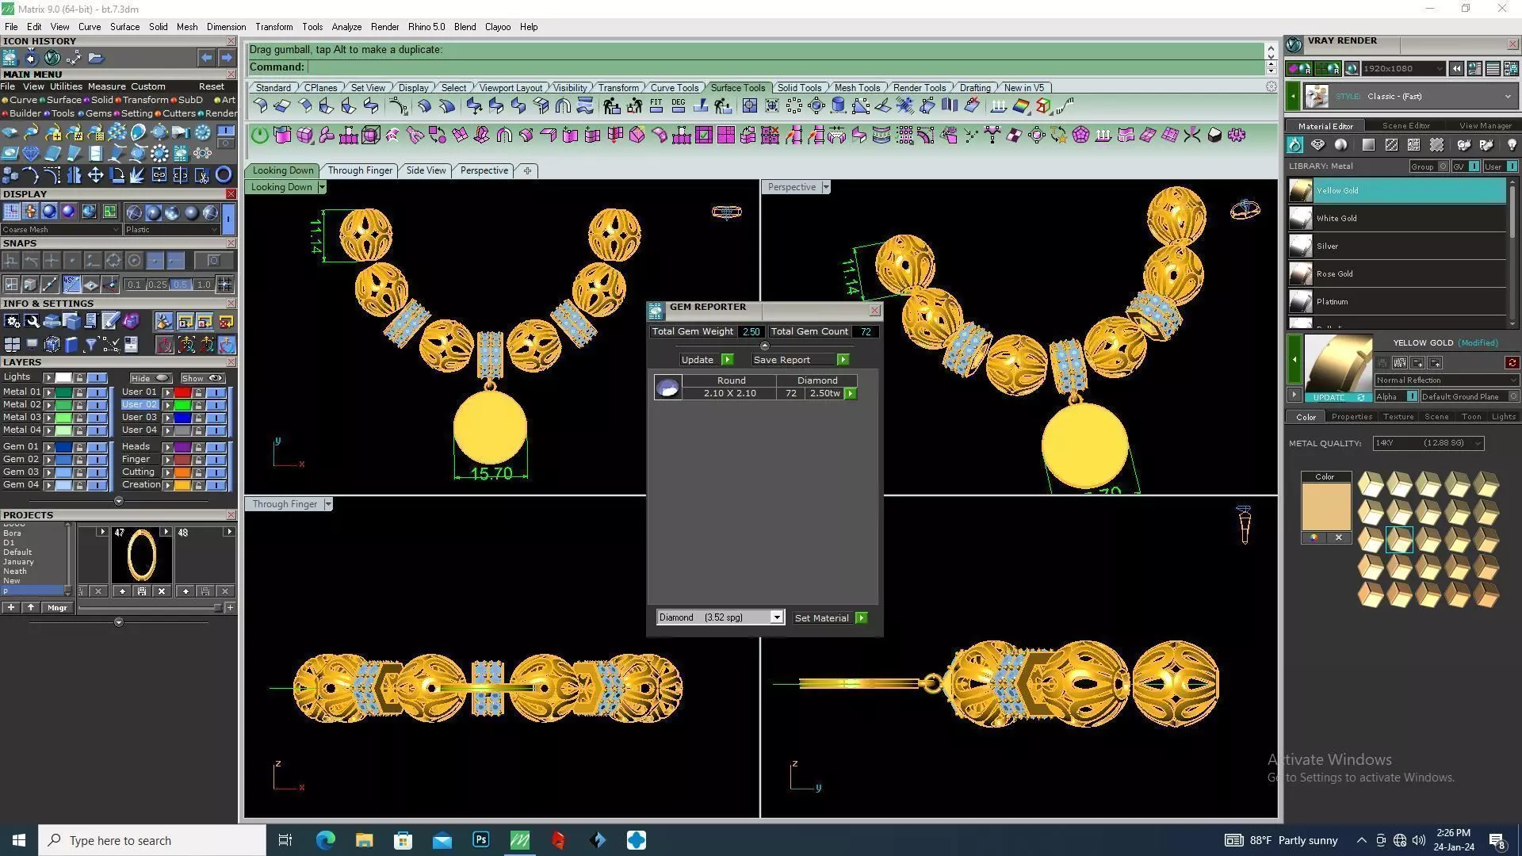Open the render Style Classic dropdown
Screen dimensions: 1522x856
pyautogui.click(x=1507, y=97)
